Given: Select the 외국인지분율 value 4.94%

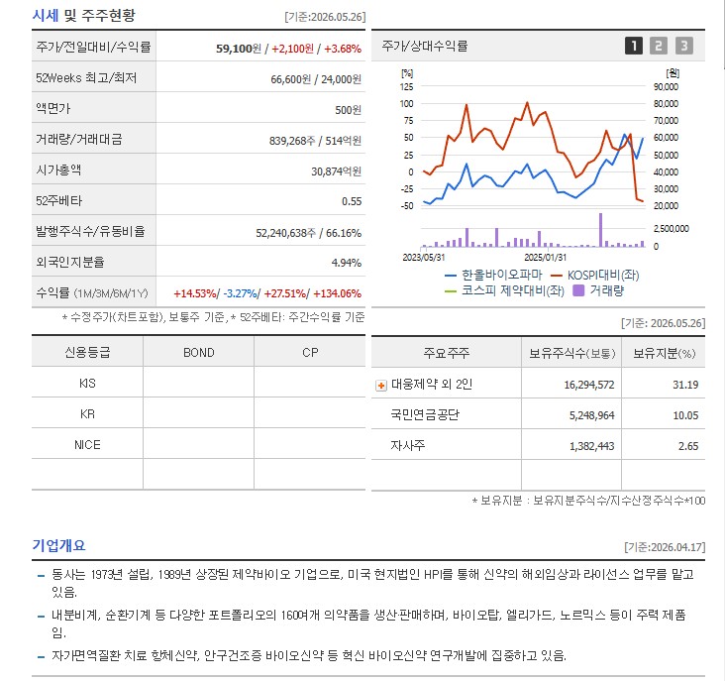Looking at the screenshot, I should click(x=347, y=263).
